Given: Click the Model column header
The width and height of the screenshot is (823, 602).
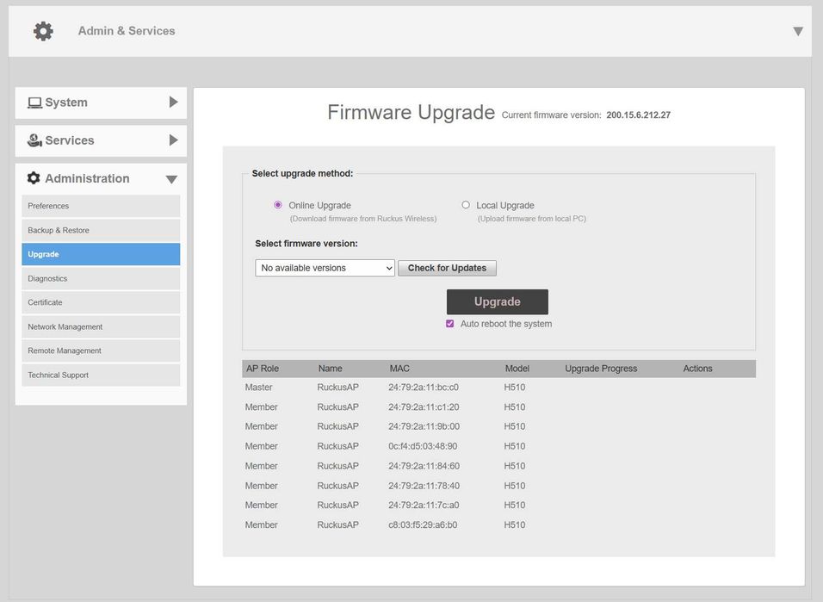Looking at the screenshot, I should (x=517, y=369).
